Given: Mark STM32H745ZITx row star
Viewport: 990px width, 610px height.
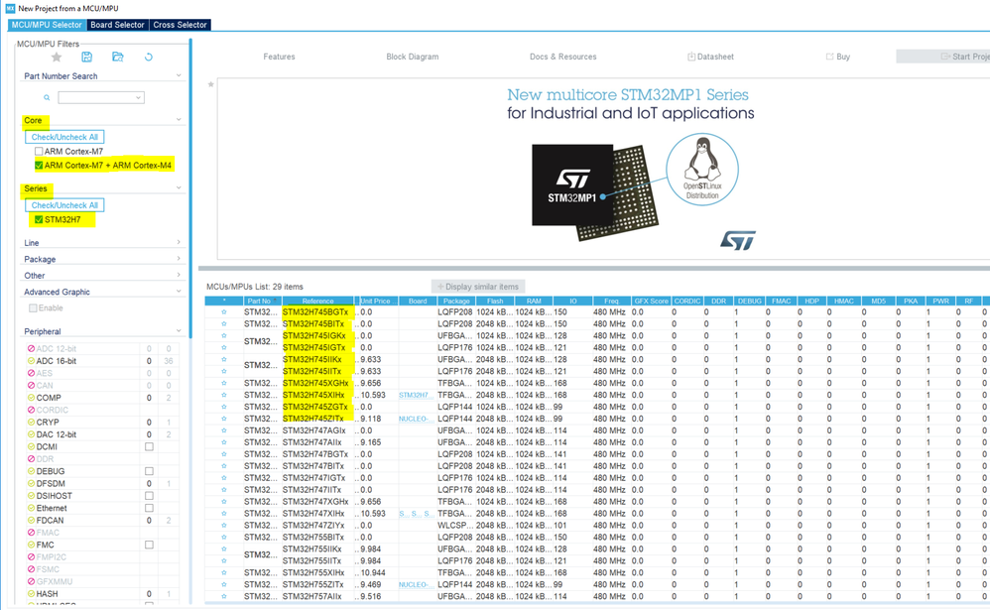Looking at the screenshot, I should (x=223, y=419).
